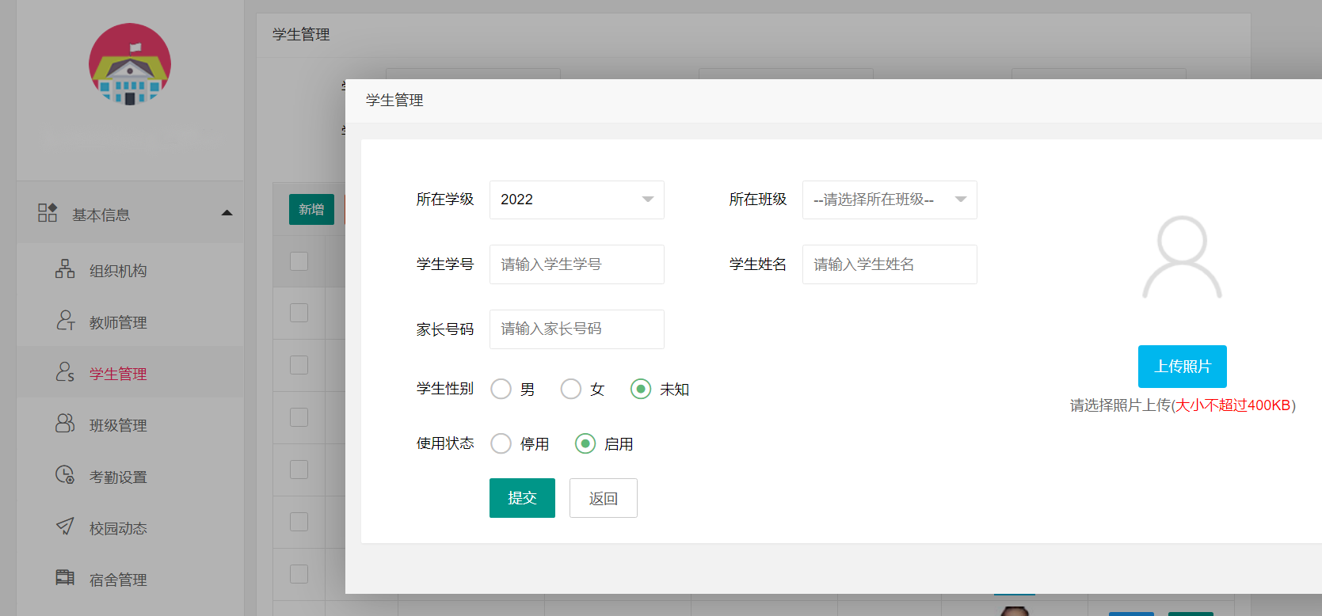1322x616 pixels.
Task: Click the 教师管理 teacher icon in sidebar
Action: (65, 321)
